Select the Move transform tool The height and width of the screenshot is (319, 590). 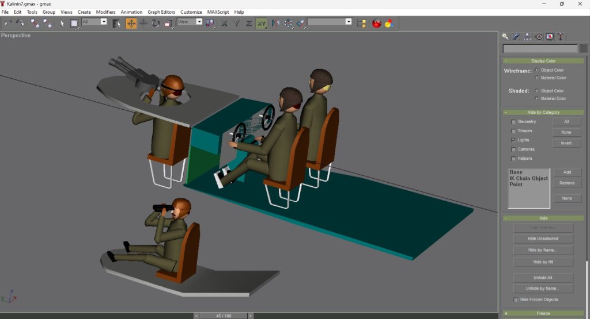(x=131, y=23)
